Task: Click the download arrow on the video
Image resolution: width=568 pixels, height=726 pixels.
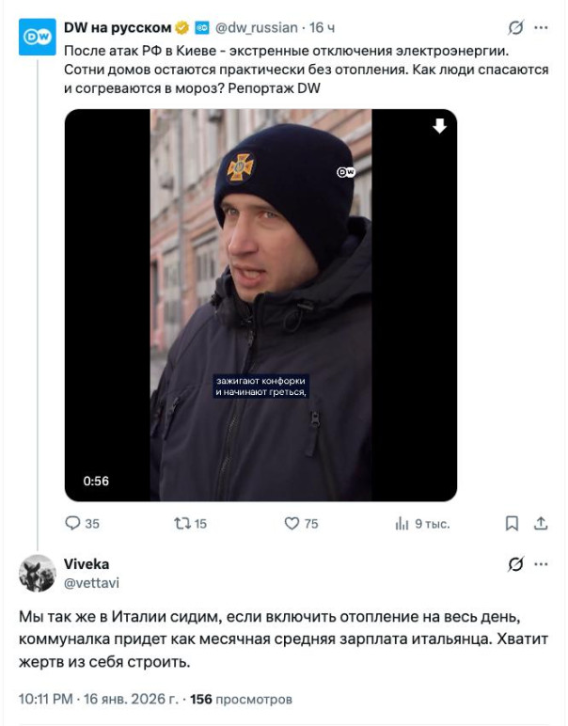Action: (439, 127)
